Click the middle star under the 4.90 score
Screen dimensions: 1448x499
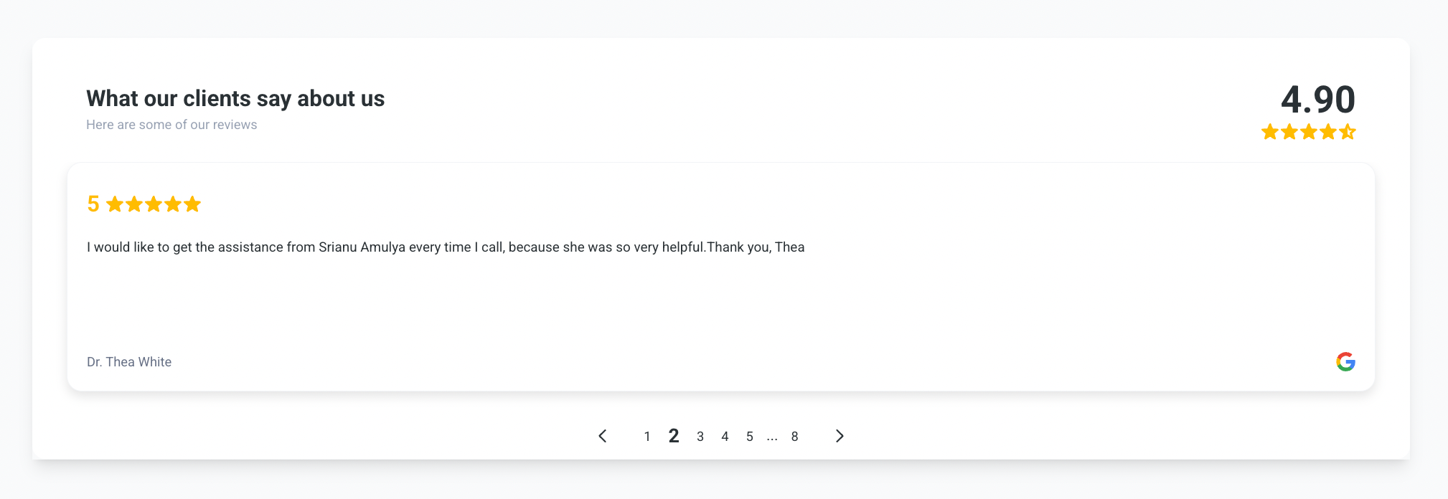(1309, 132)
